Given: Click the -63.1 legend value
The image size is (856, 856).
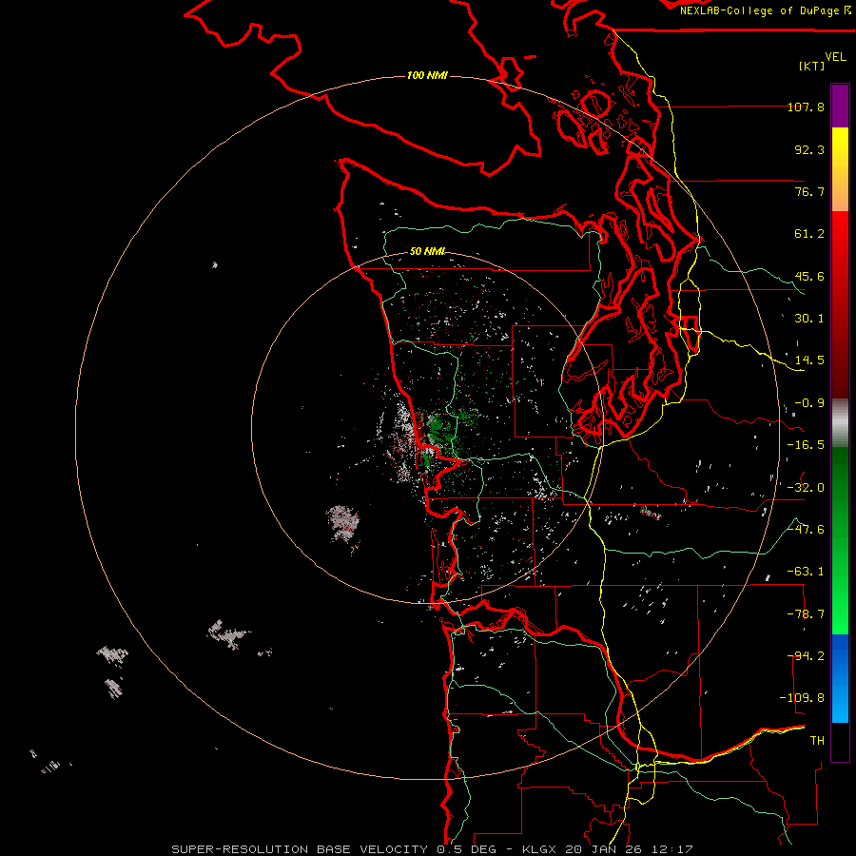Looking at the screenshot, I should [x=806, y=572].
